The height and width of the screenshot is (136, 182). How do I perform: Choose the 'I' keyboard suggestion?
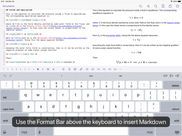click(x=62, y=76)
